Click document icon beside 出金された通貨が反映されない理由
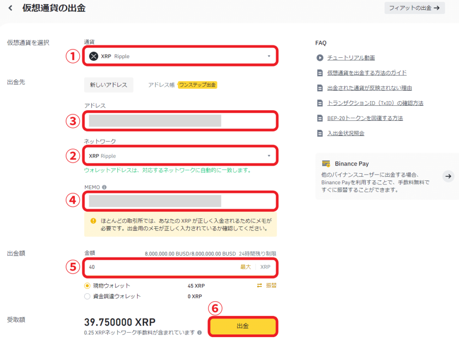459x342 pixels. [x=320, y=88]
